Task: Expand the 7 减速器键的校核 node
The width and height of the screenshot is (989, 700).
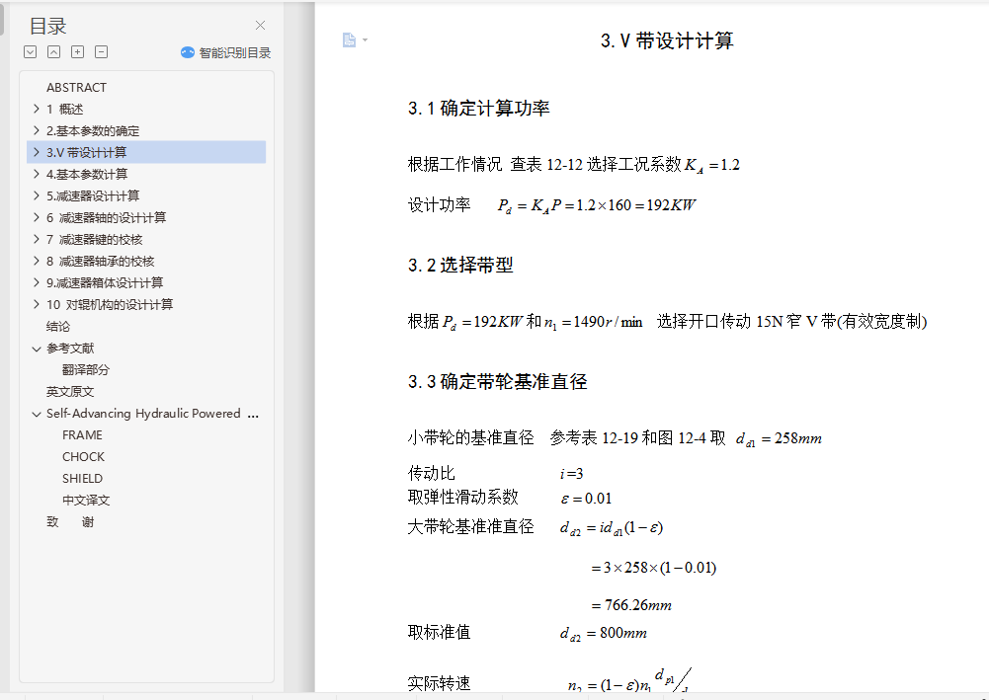Action: pyautogui.click(x=37, y=240)
